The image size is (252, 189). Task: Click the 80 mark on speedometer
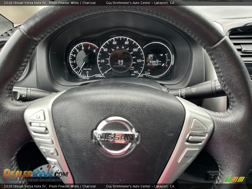127,43
